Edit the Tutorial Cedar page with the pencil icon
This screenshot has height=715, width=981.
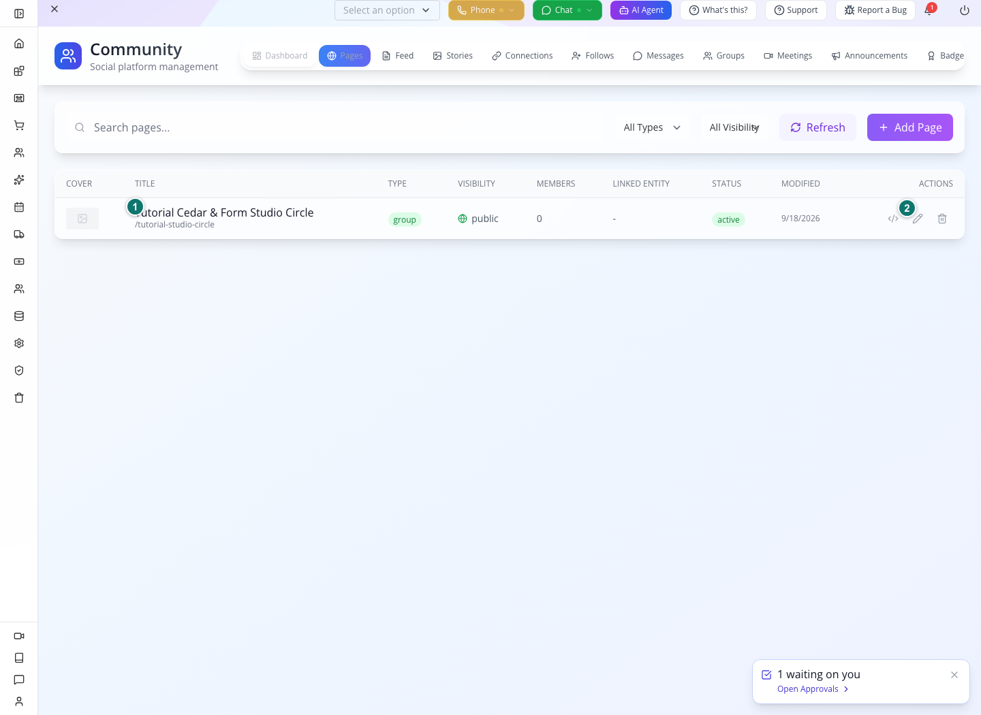[x=918, y=219]
